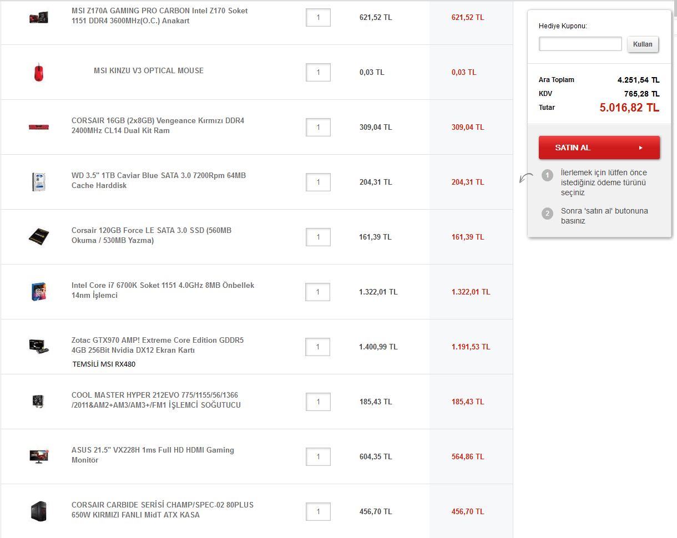Click the red SATIN AL button
Screen dimensions: 677x538
pos(599,148)
